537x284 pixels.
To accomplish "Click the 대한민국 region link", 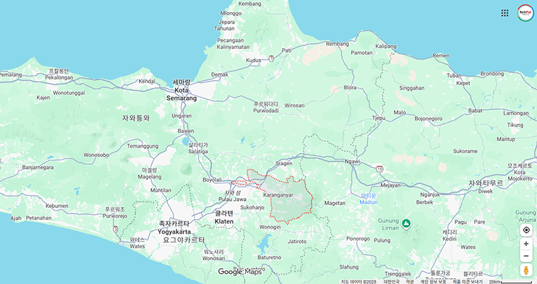I will click(x=391, y=281).
